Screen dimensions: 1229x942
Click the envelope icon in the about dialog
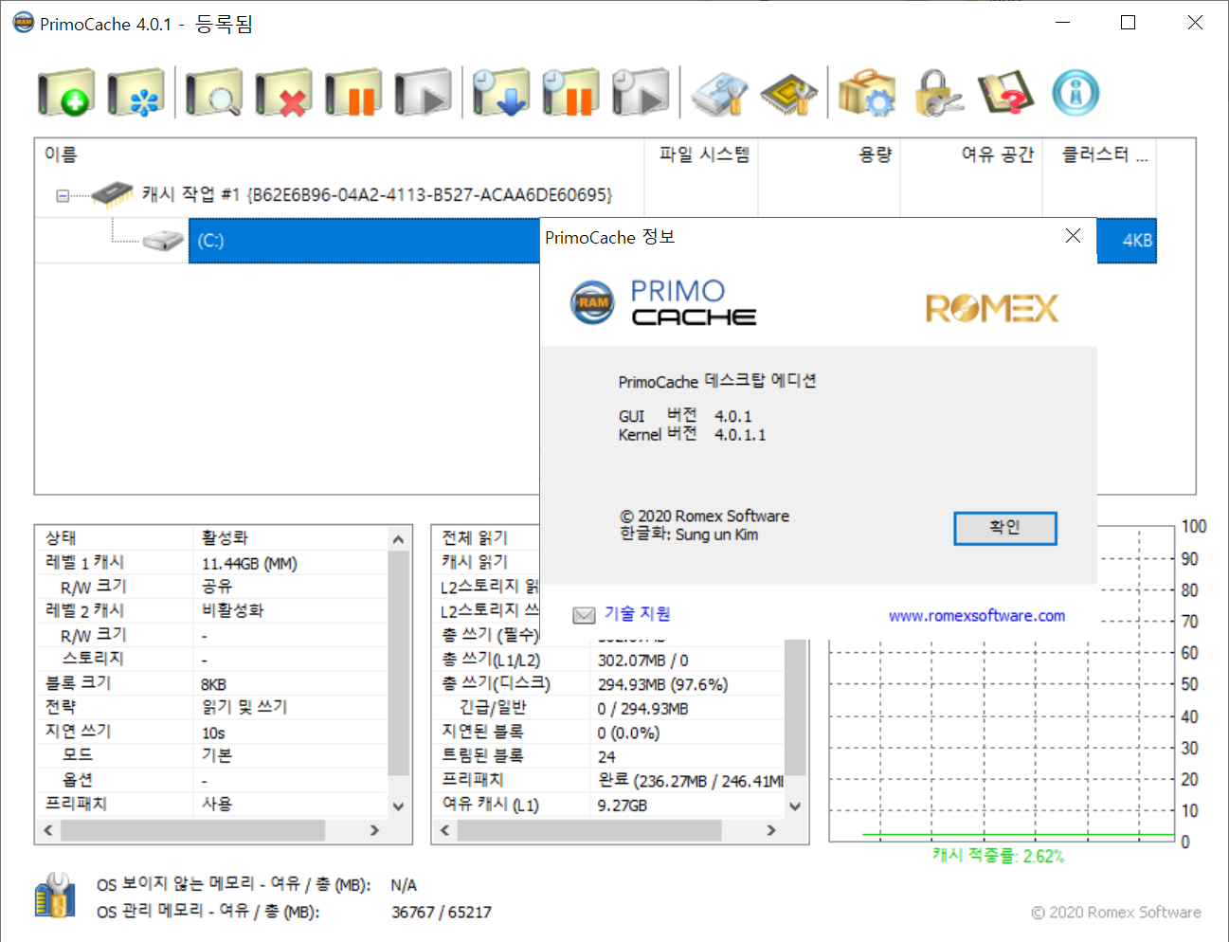click(x=584, y=615)
